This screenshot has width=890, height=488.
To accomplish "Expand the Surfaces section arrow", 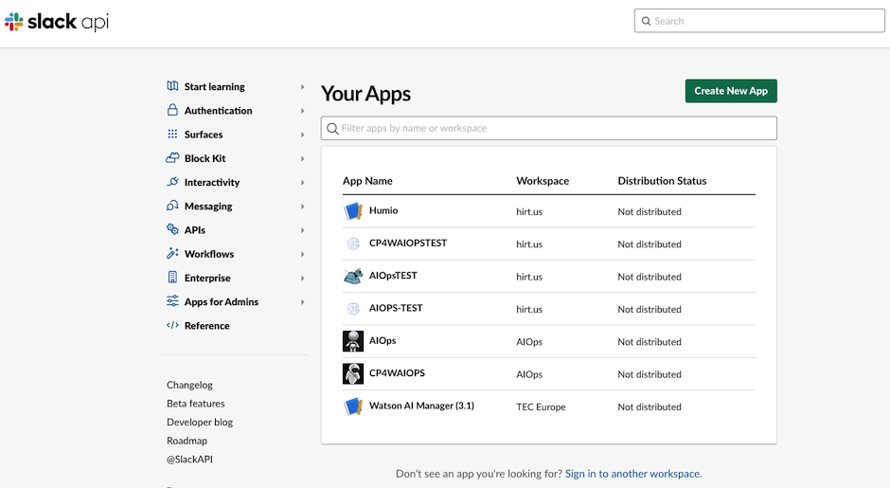I will pyautogui.click(x=303, y=135).
